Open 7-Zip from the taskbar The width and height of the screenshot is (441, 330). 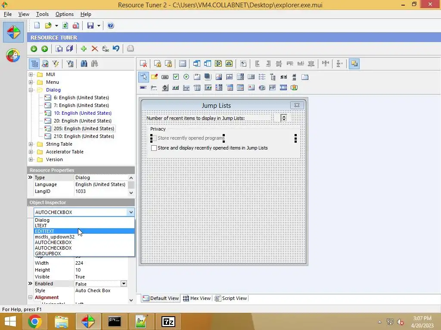[168, 321]
